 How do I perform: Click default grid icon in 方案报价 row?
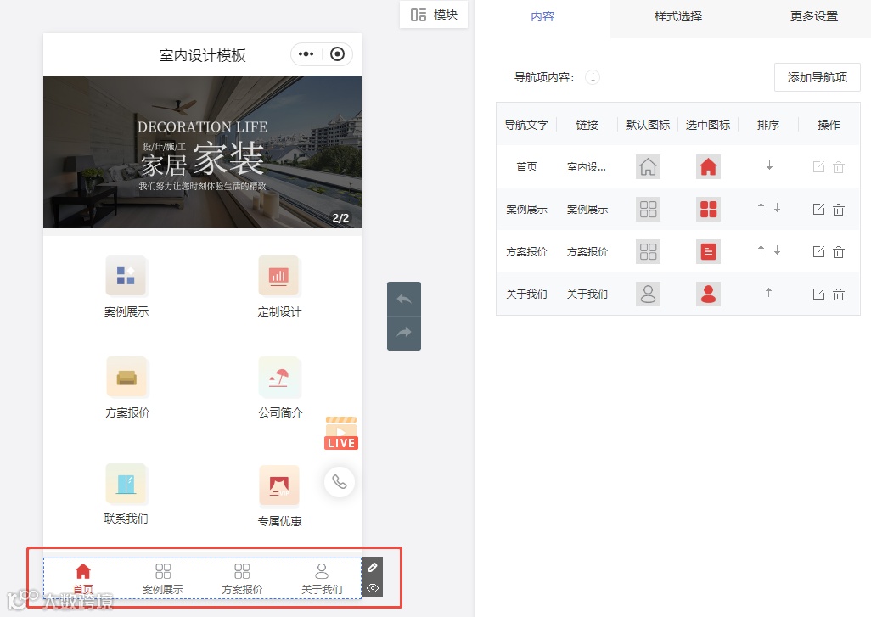[648, 251]
